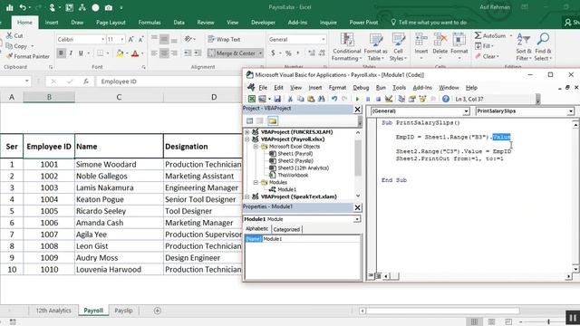The height and width of the screenshot is (326, 580).
Task: Expand the VBAProject (FUNCRES.XLAM) node
Action: coord(247,132)
